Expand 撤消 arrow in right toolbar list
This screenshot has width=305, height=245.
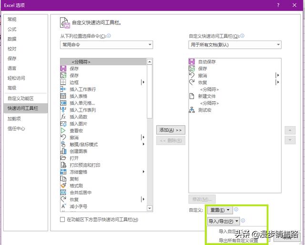(x=277, y=75)
